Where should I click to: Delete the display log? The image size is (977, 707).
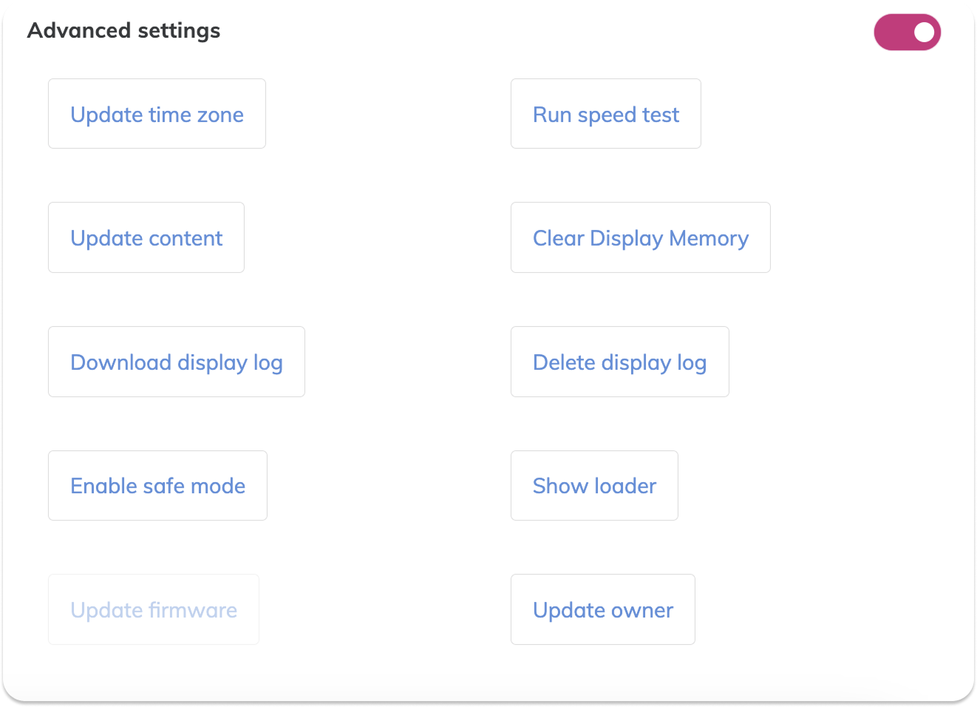pyautogui.click(x=619, y=362)
